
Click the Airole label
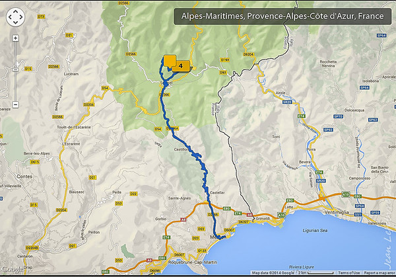pos(280,93)
